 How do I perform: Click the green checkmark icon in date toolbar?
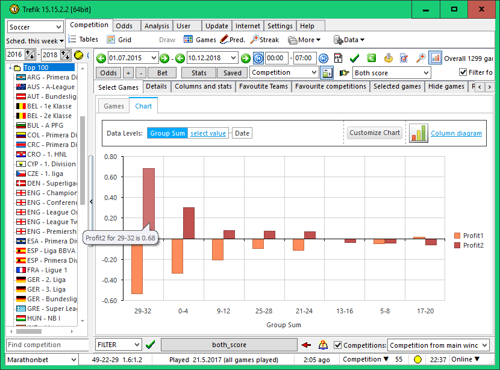point(355,58)
